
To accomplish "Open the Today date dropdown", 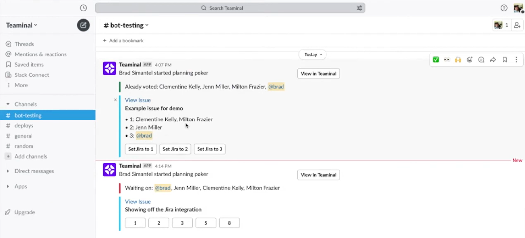I will [313, 54].
